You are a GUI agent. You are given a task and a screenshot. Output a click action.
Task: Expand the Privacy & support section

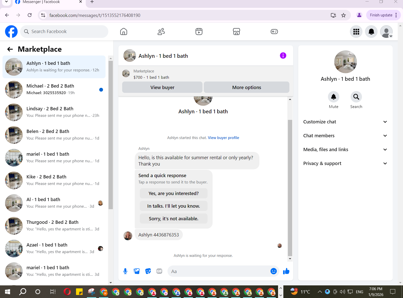point(345,164)
